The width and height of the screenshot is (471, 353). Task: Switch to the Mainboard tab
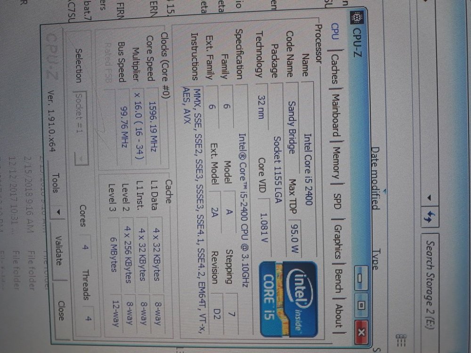coord(335,115)
